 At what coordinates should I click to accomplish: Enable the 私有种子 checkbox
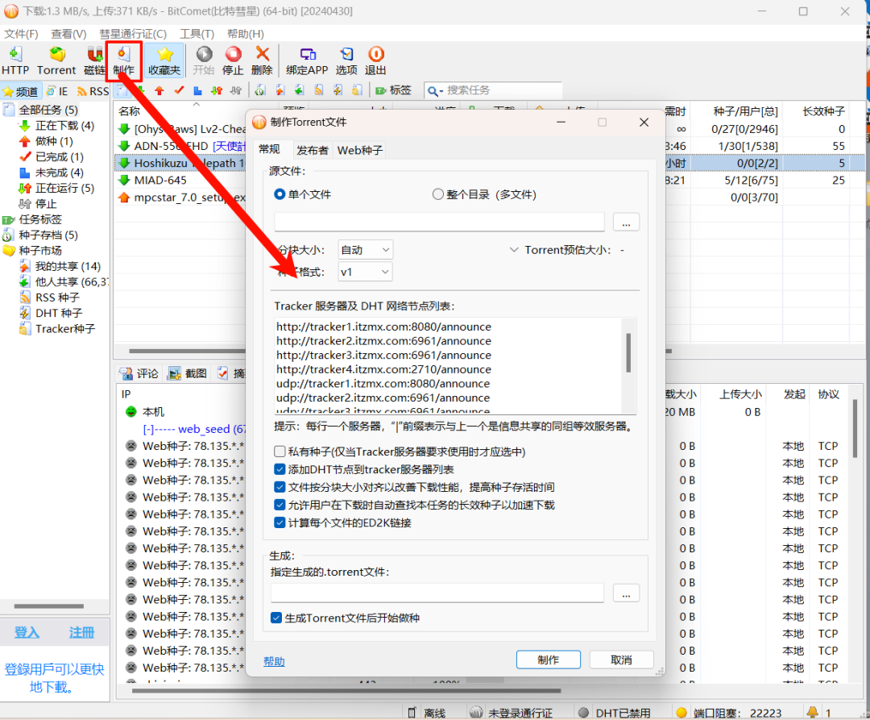pos(280,452)
